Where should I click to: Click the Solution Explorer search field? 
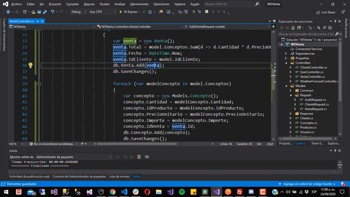coord(306,34)
